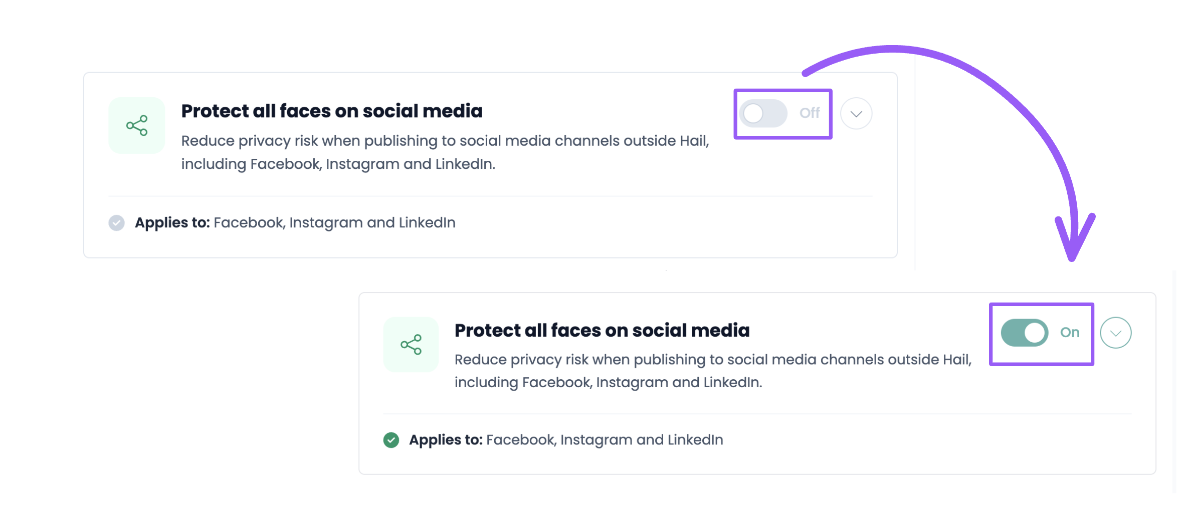The height and width of the screenshot is (527, 1183).
Task: Click the lower Facebook, Instagram and LinkedIn list
Action: point(605,440)
